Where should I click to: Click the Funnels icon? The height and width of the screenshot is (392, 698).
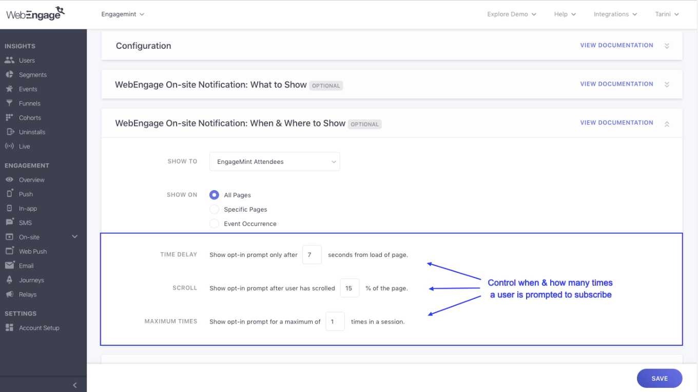[9, 103]
